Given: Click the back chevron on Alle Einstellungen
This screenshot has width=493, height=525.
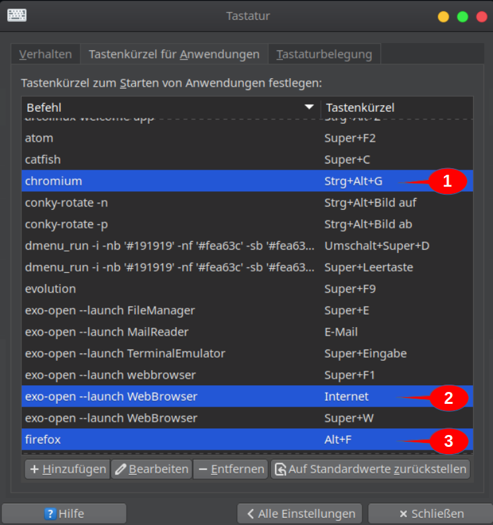Looking at the screenshot, I should (x=250, y=514).
